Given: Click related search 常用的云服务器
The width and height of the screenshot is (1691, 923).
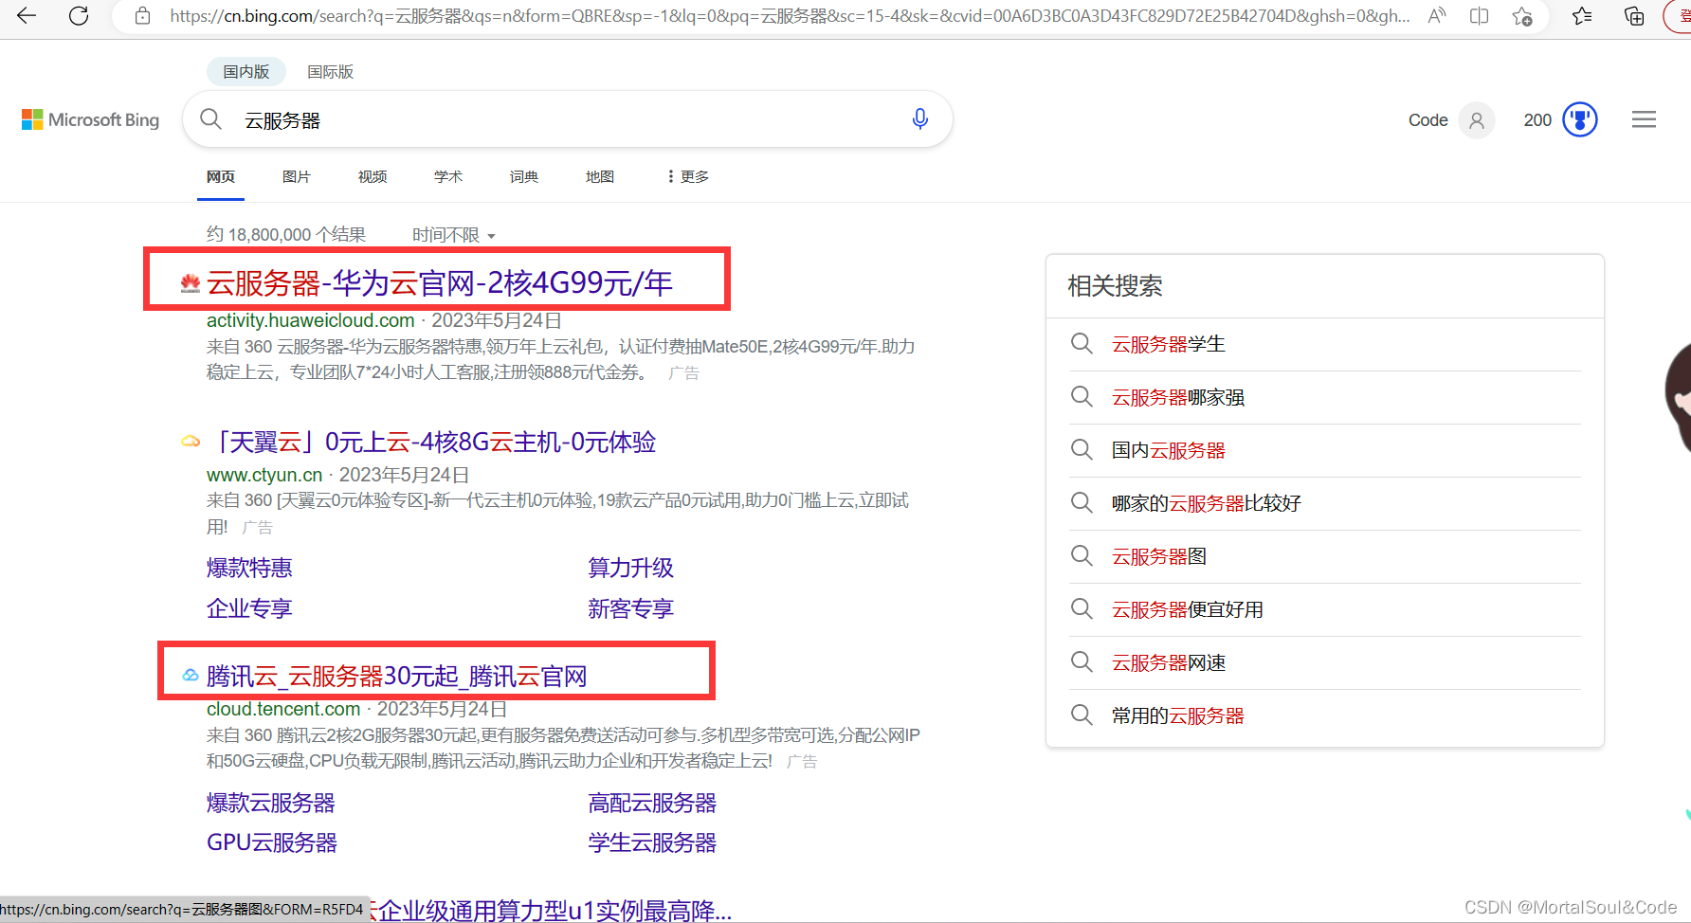Looking at the screenshot, I should click(1178, 715).
